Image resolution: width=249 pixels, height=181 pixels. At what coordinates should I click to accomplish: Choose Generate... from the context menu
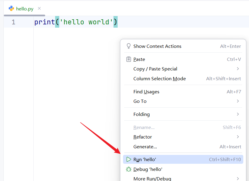[183, 147]
